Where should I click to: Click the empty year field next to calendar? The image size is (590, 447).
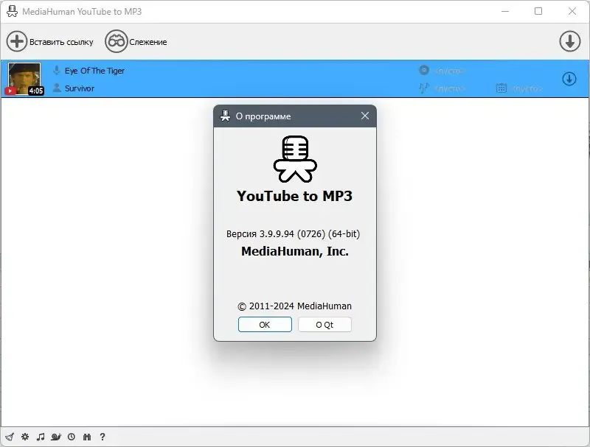coord(527,88)
